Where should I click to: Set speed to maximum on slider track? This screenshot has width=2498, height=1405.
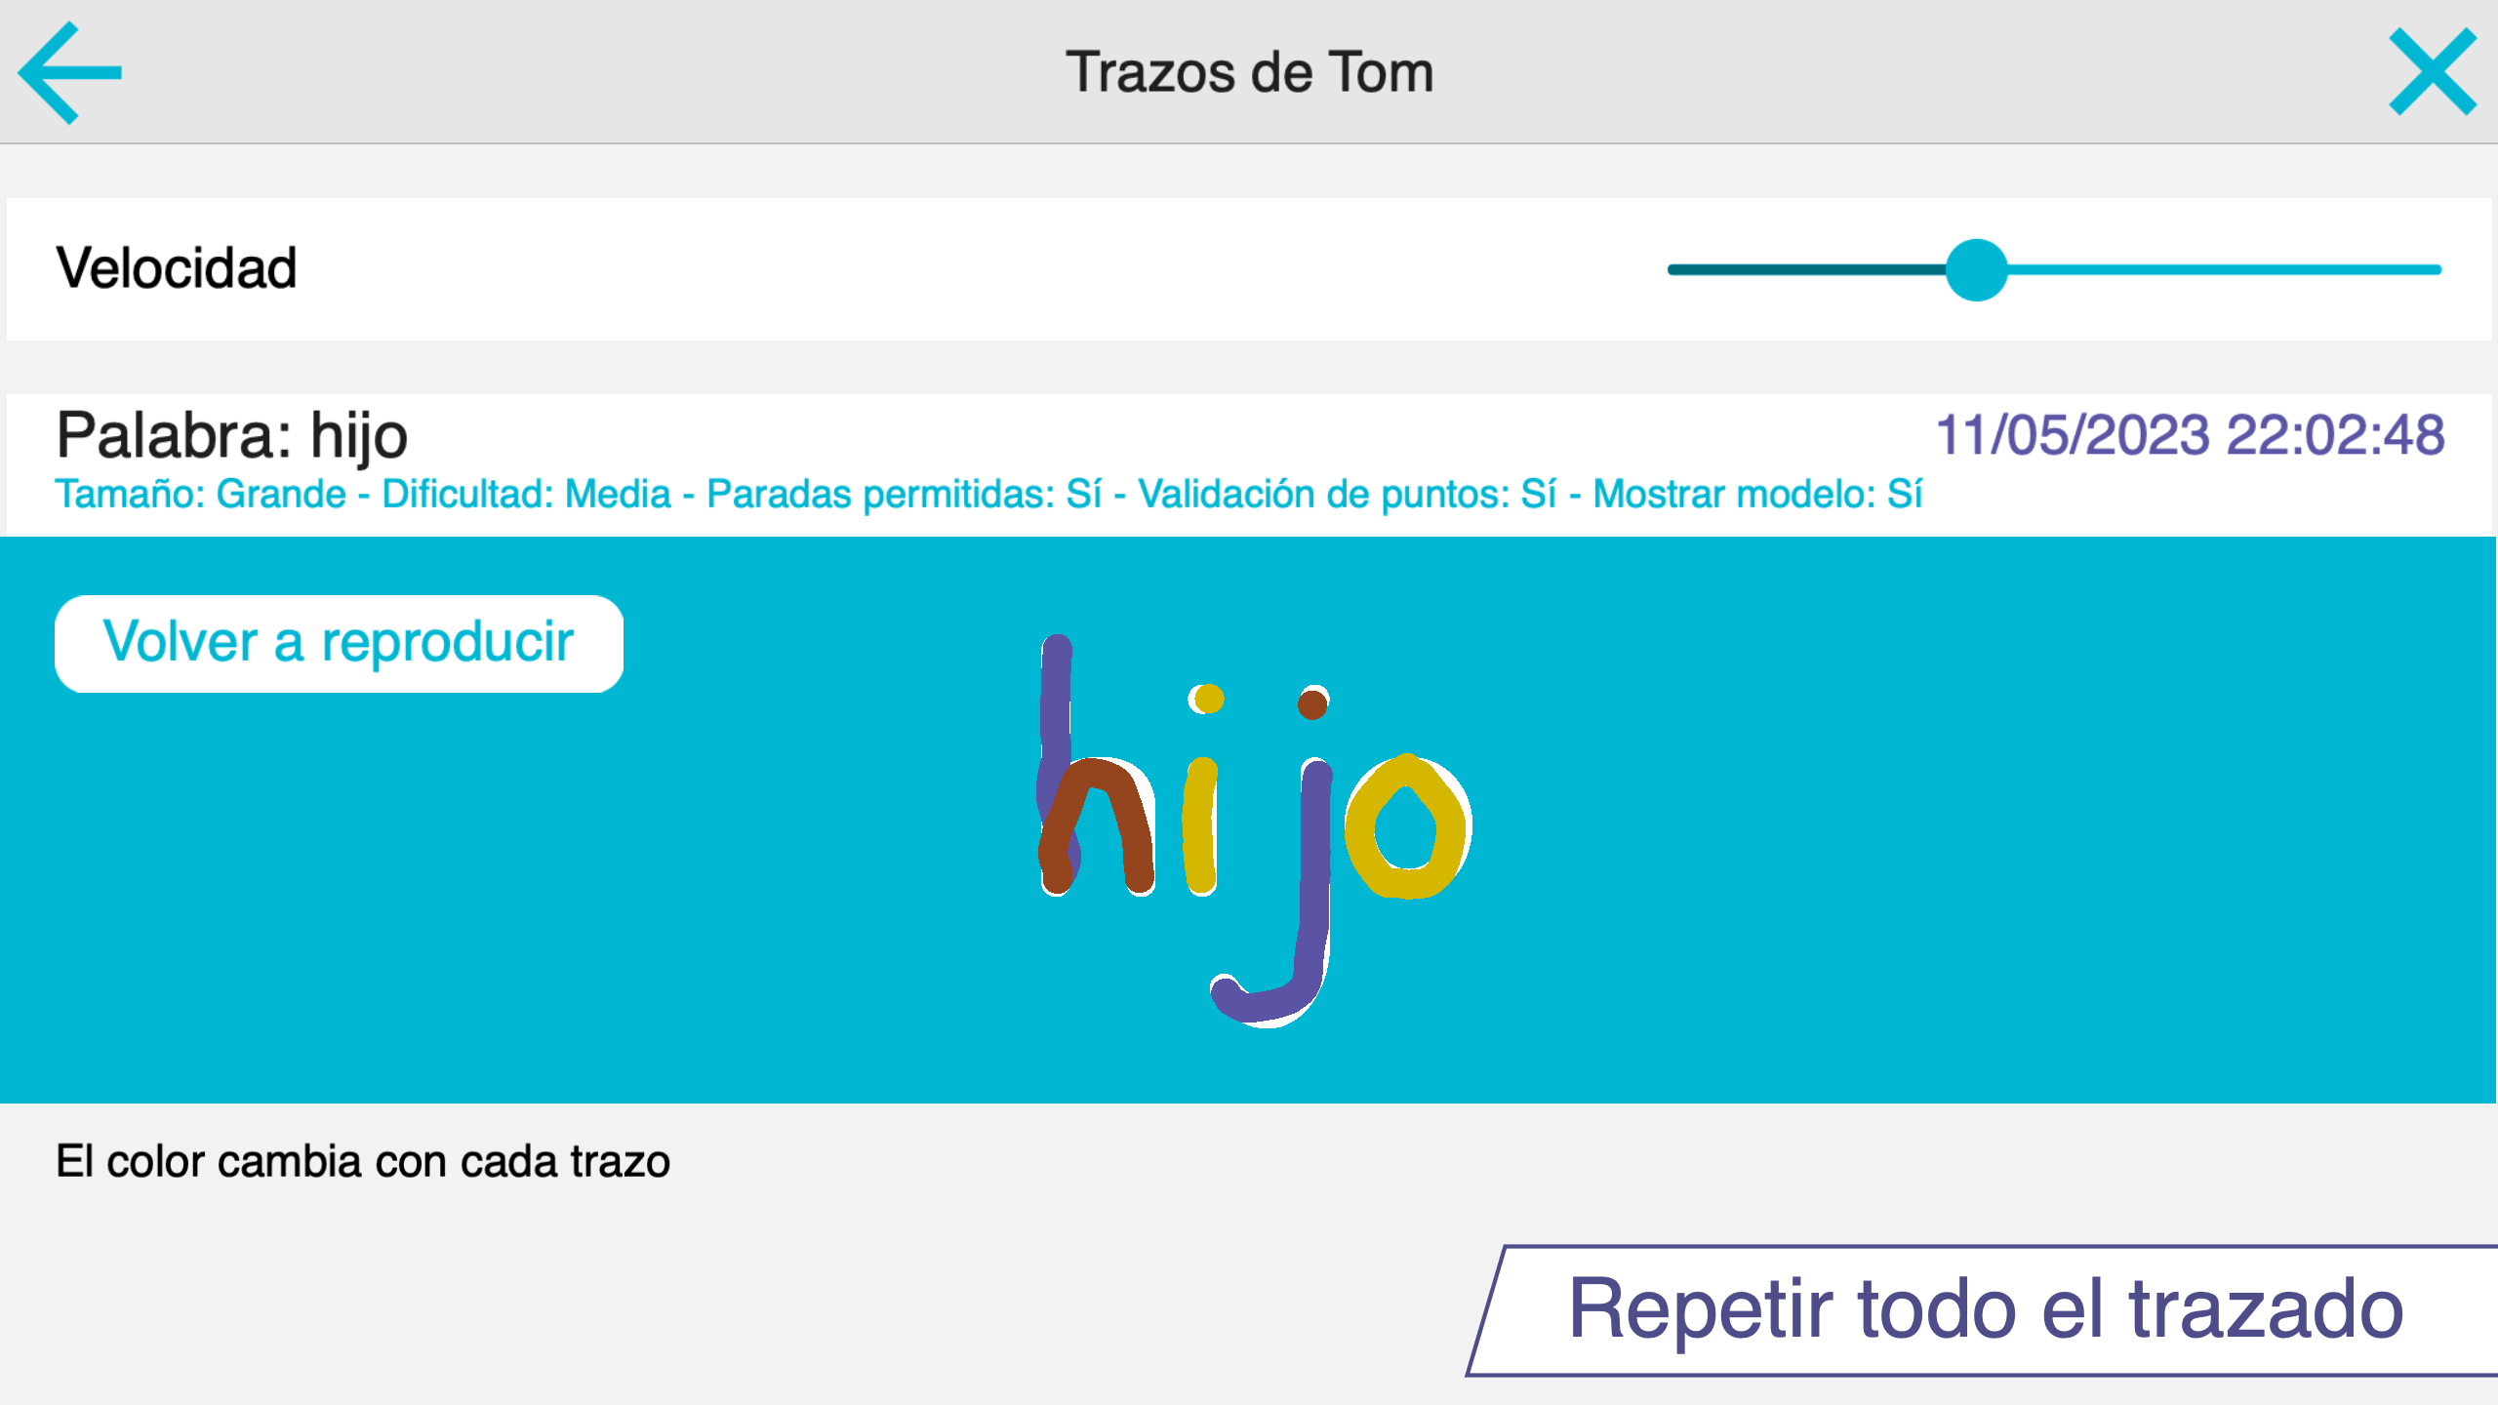[x=2436, y=270]
